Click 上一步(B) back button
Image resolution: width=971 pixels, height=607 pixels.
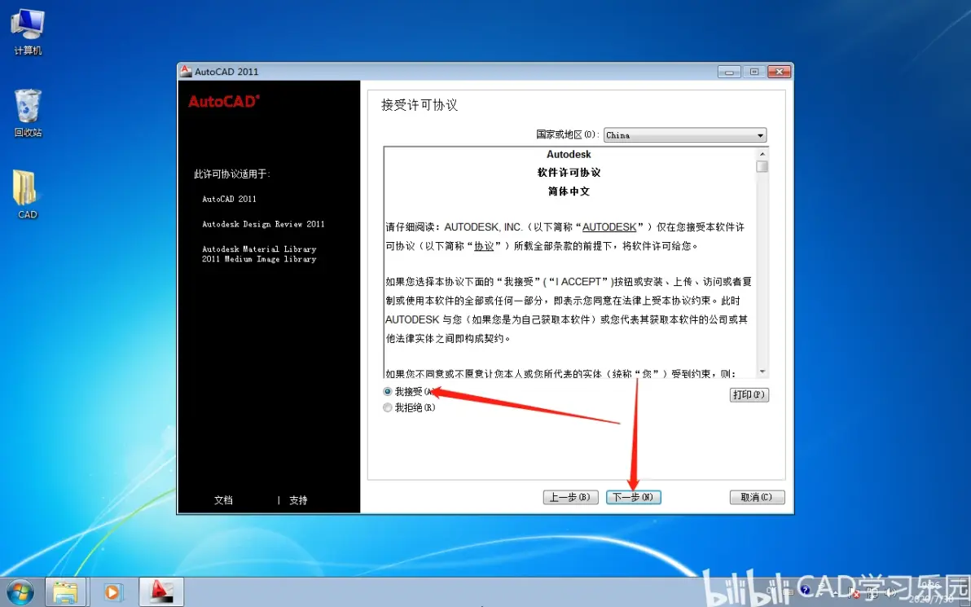[570, 497]
